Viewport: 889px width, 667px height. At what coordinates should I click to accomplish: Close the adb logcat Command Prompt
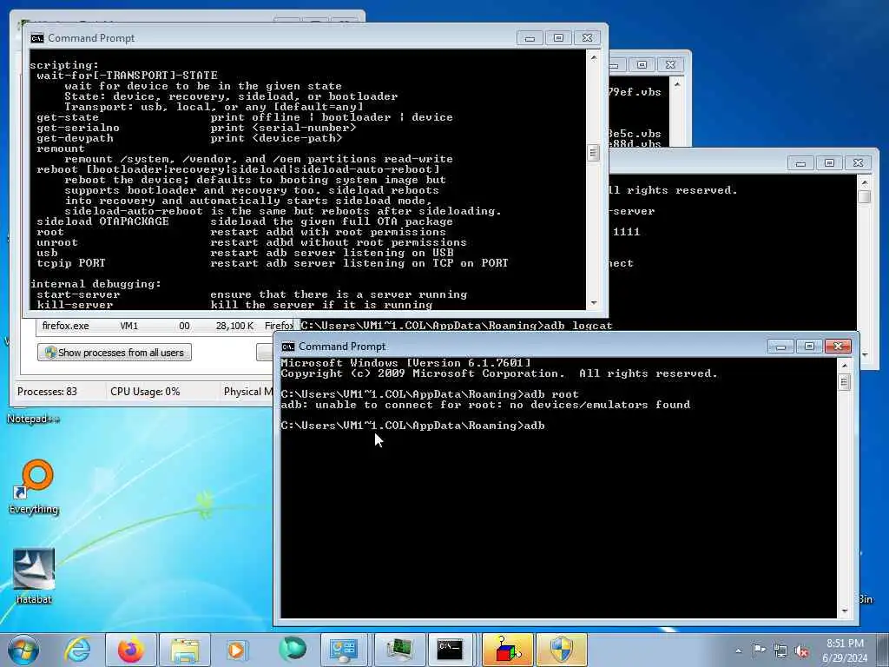(859, 163)
